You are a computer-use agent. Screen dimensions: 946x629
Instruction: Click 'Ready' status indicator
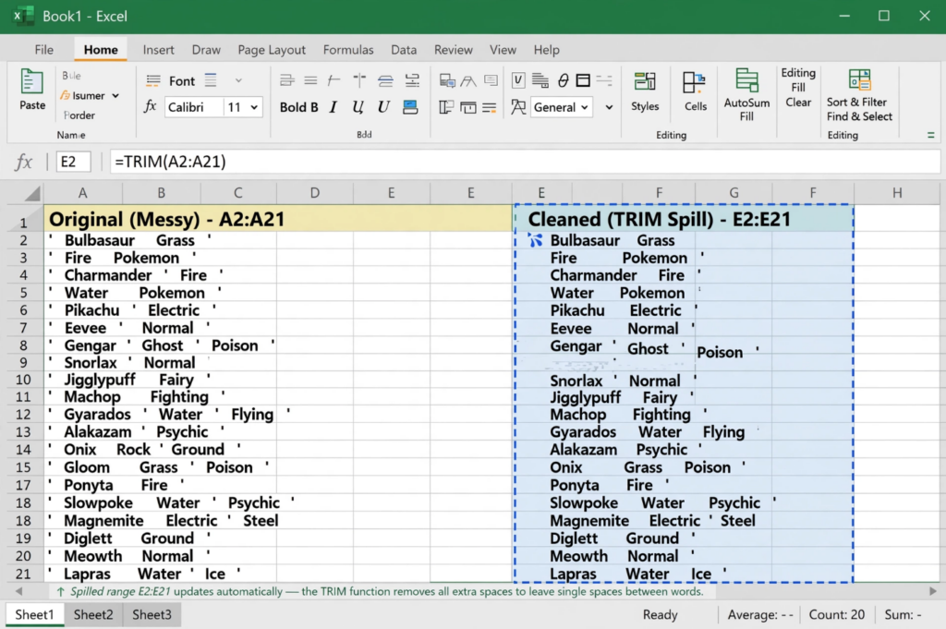coord(660,614)
